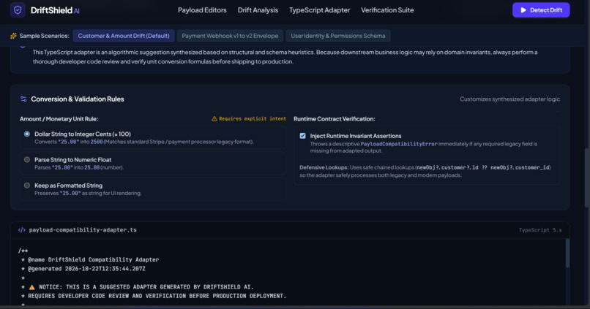Click the DriftShield shield logo icon
Viewport: 590px width, 309px height.
(18, 10)
